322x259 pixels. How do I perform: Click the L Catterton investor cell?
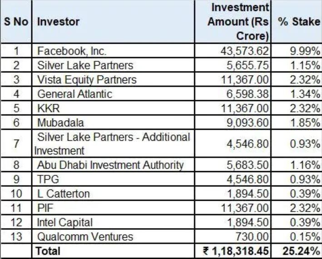[113, 193]
